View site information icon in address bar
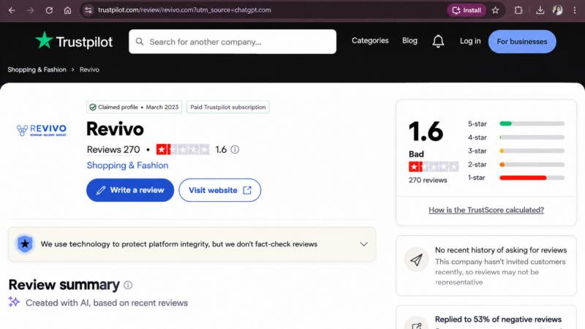 [88, 10]
